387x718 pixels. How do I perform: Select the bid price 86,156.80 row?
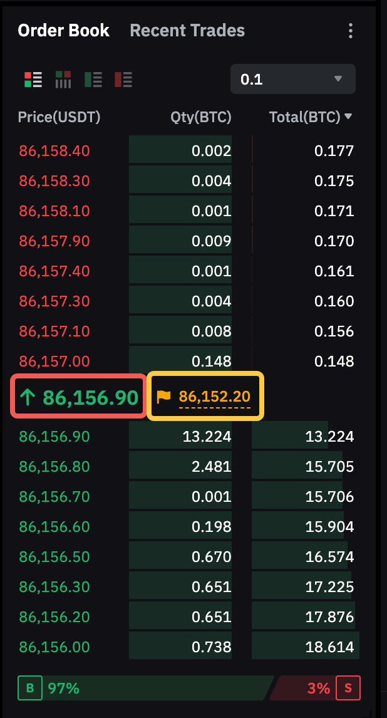pyautogui.click(x=54, y=467)
